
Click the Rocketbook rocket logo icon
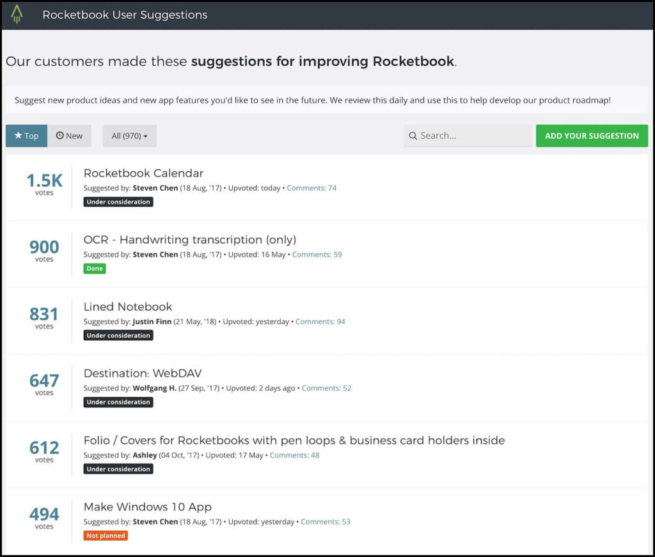tap(17, 14)
